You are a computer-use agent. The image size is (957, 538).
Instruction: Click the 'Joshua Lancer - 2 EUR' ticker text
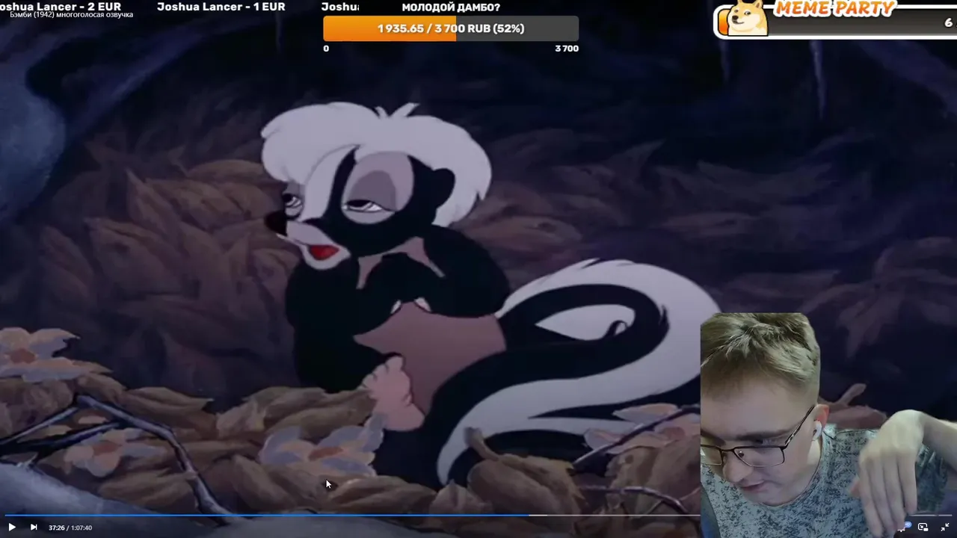61,6
